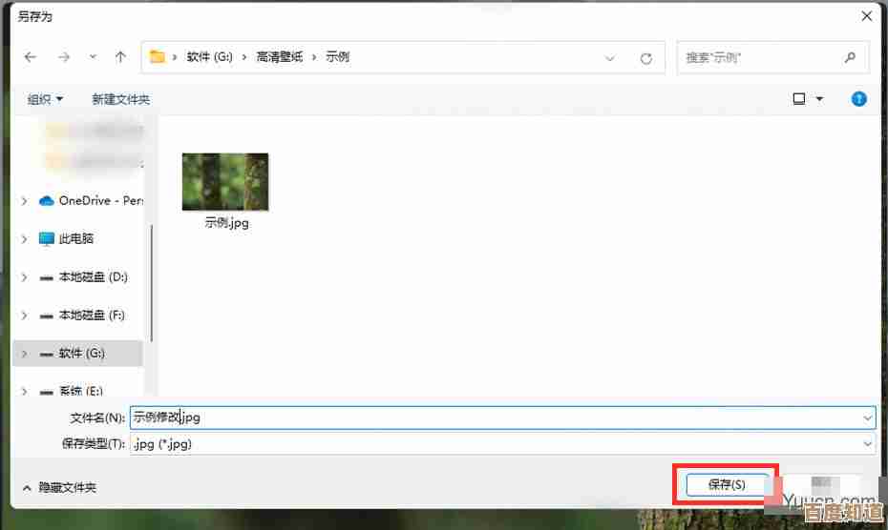Open the 保存类型 file type dropdown
This screenshot has height=530, width=888.
867,443
